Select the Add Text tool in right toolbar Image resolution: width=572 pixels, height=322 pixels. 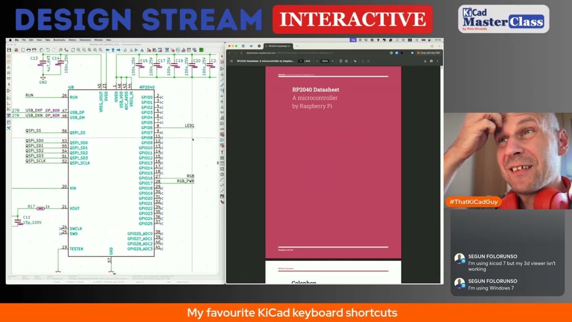[x=222, y=153]
